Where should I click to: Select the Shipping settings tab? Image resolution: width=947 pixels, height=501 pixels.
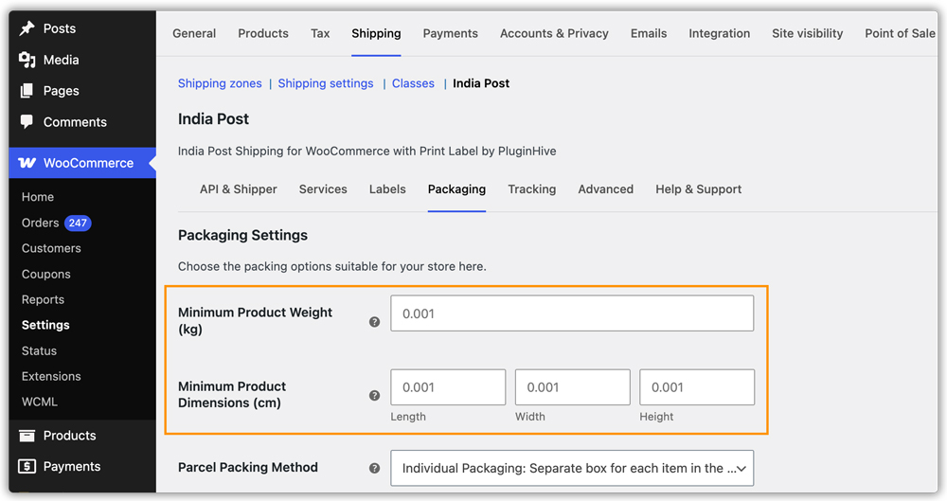tap(376, 33)
